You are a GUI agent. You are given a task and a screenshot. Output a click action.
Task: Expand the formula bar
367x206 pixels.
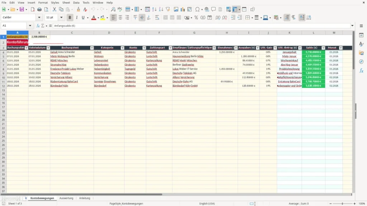(352, 26)
